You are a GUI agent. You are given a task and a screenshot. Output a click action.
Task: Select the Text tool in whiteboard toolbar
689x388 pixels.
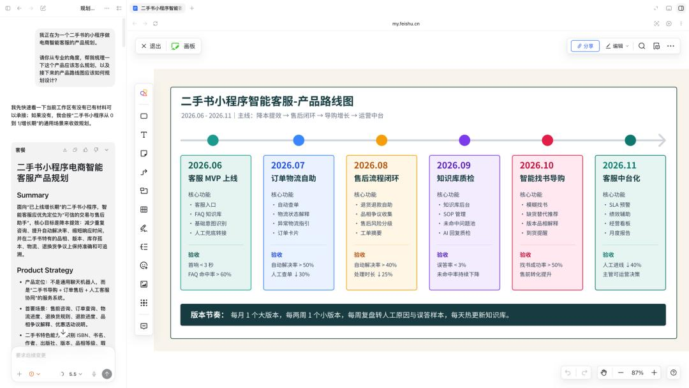click(x=144, y=135)
